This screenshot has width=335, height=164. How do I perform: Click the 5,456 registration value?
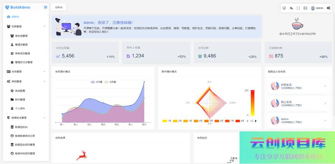click(x=68, y=56)
